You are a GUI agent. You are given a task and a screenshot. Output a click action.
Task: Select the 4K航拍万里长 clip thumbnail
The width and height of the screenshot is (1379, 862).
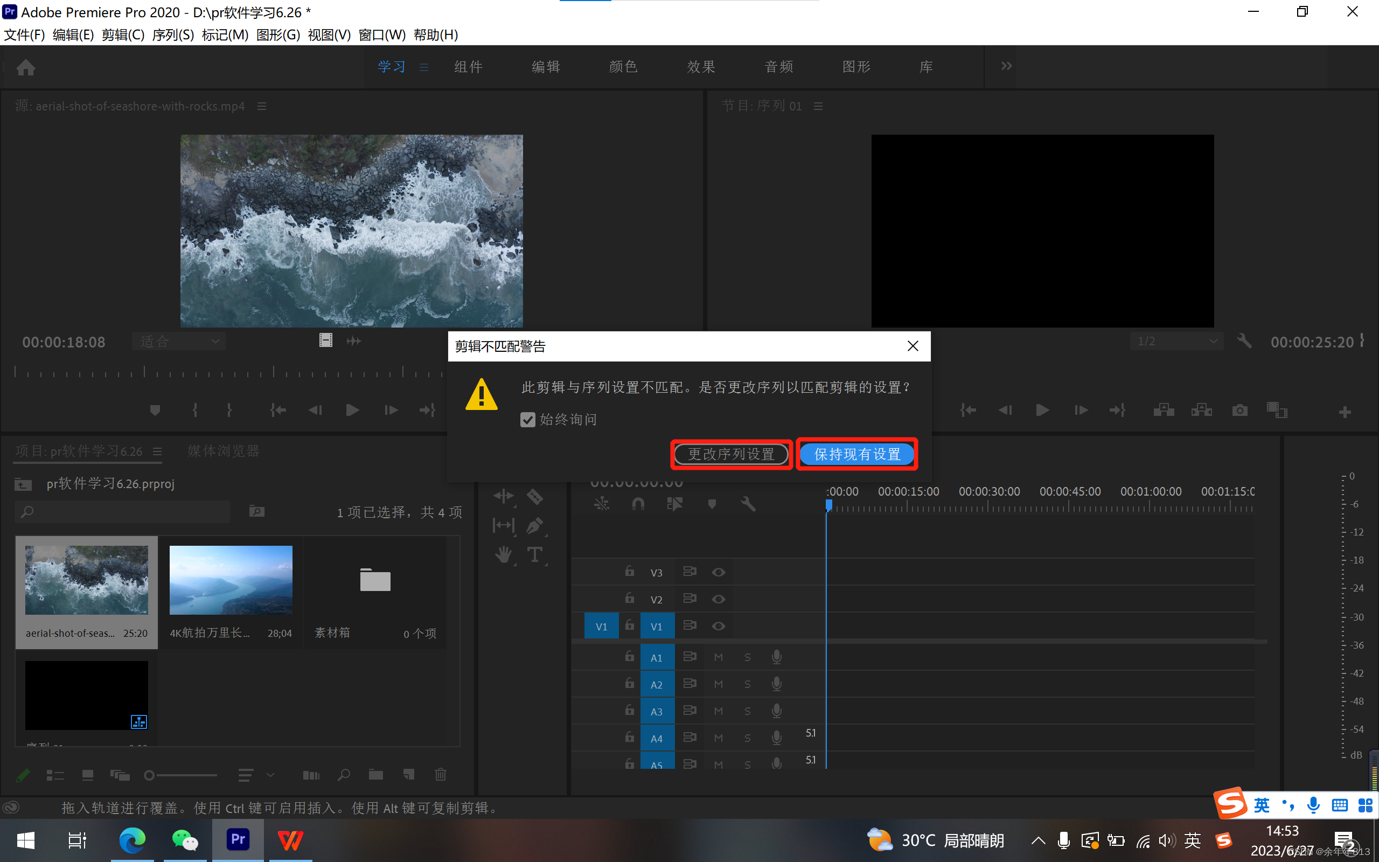tap(231, 580)
